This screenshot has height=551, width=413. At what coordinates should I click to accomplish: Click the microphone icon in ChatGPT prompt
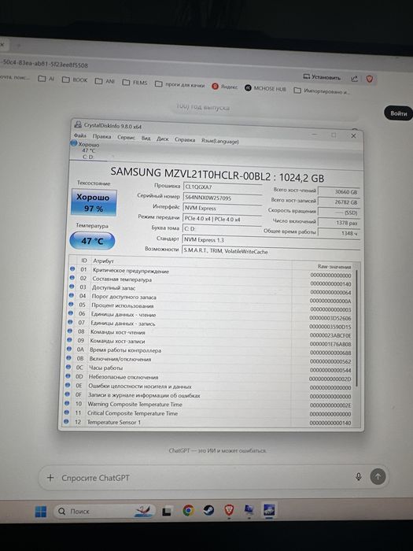(x=358, y=476)
